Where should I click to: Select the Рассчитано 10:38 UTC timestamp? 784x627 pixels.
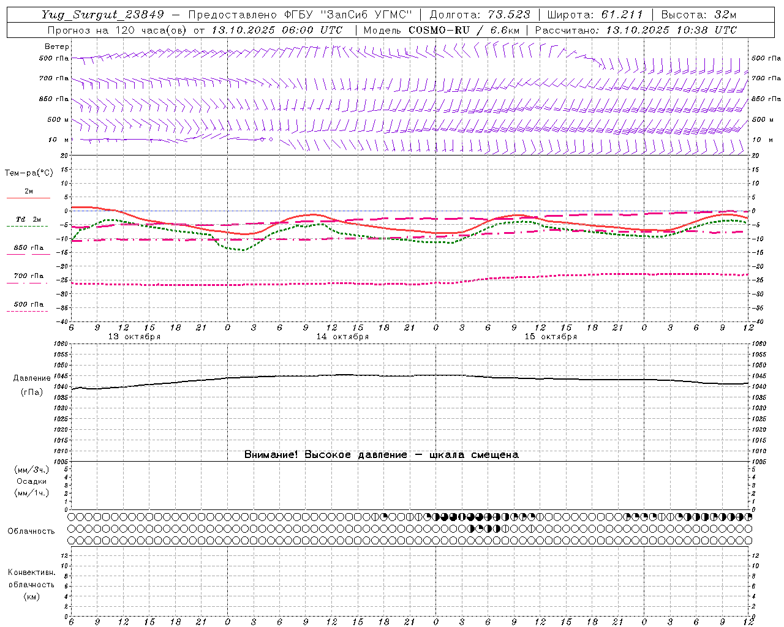[x=636, y=30]
